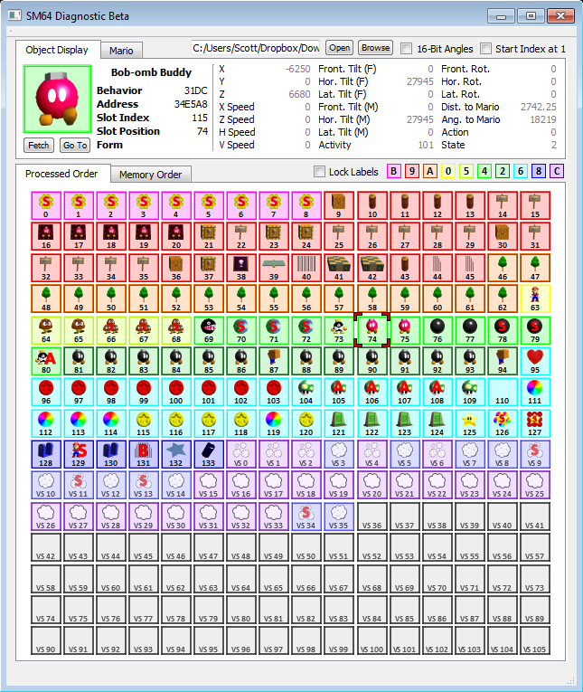Select the Goomba slot 64
Viewport: 583px width, 692px height.
[x=46, y=330]
